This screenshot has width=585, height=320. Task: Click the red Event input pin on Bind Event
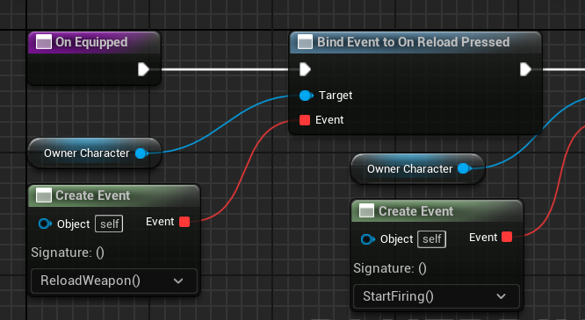click(x=305, y=120)
